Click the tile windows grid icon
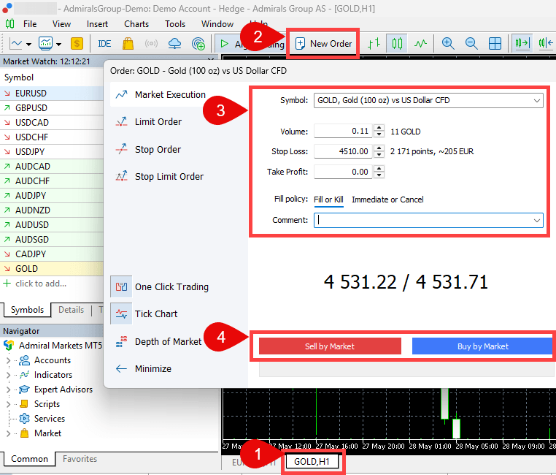 [495, 44]
